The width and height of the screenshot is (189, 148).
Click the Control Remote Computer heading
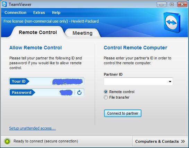[x=136, y=48]
